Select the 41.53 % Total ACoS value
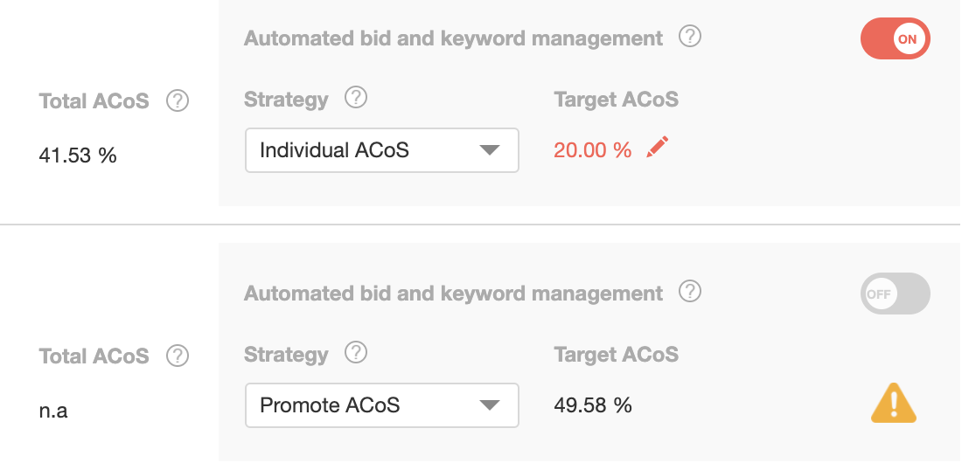This screenshot has width=969, height=470. [x=78, y=155]
